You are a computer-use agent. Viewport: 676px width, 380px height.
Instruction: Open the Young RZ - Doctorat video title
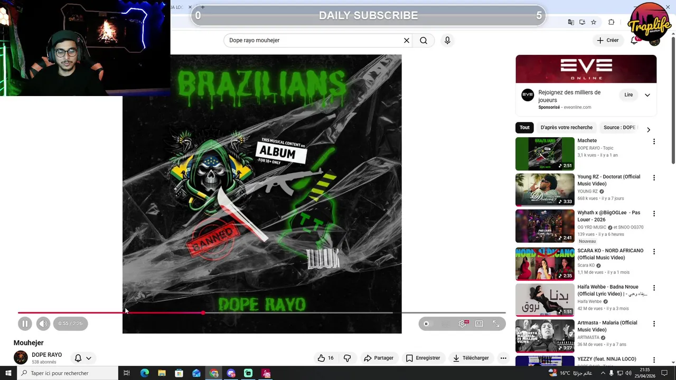(x=608, y=180)
